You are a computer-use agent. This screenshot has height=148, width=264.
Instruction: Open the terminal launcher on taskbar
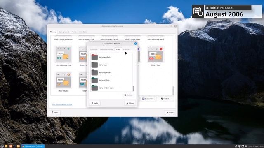pyautogui.click(x=14, y=146)
